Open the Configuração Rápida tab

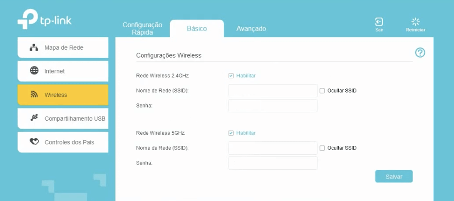(x=142, y=29)
